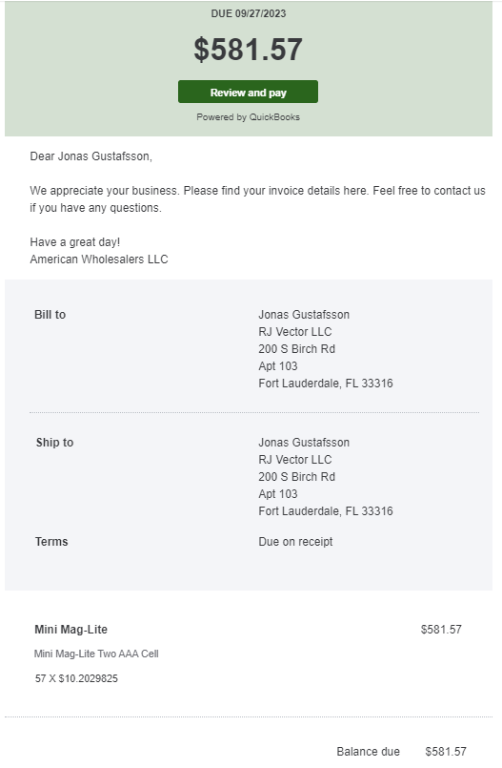Click the Ship to label
Screen dimensions: 502x768
[54, 443]
